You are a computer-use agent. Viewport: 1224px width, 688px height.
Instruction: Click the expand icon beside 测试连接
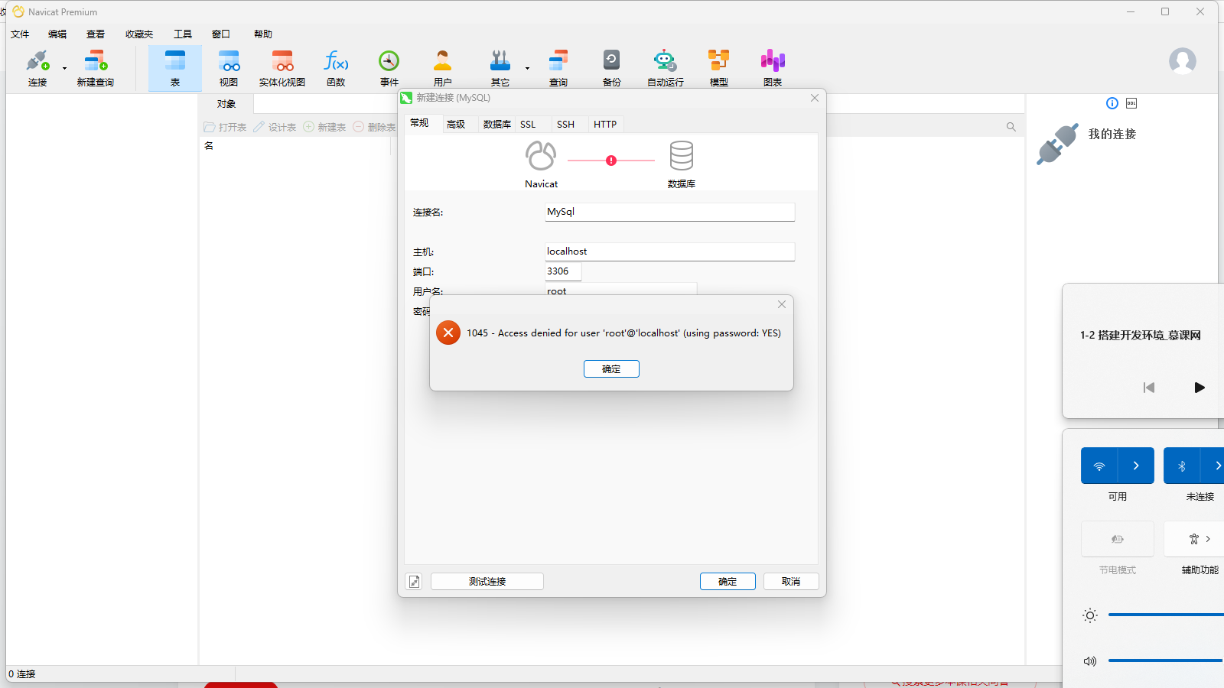(414, 582)
